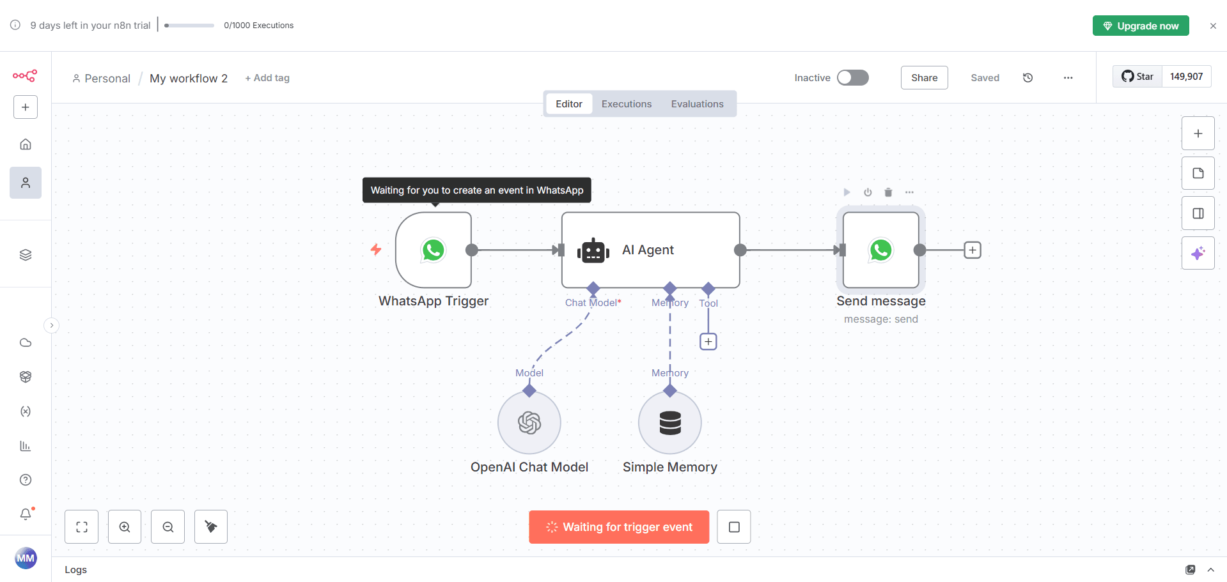Click the OpenAI Chat Model node icon
This screenshot has width=1227, height=582.
pos(529,422)
